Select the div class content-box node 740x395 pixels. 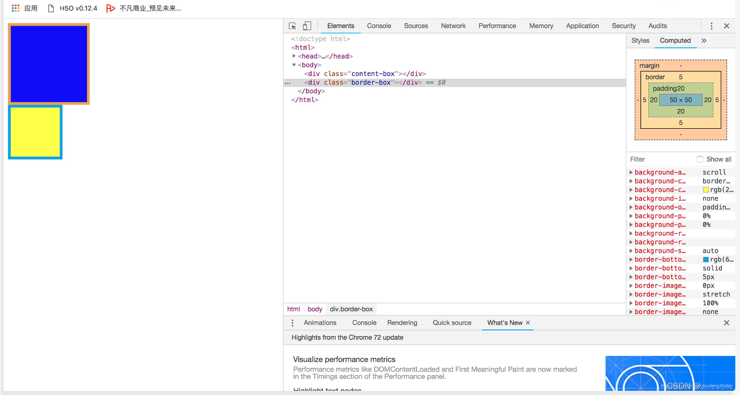[365, 74]
